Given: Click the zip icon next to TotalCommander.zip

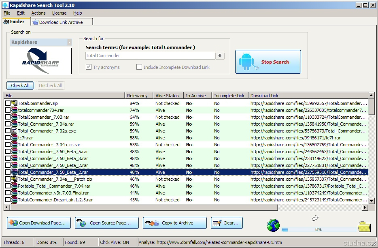Looking at the screenshot, I should tap(14, 103).
